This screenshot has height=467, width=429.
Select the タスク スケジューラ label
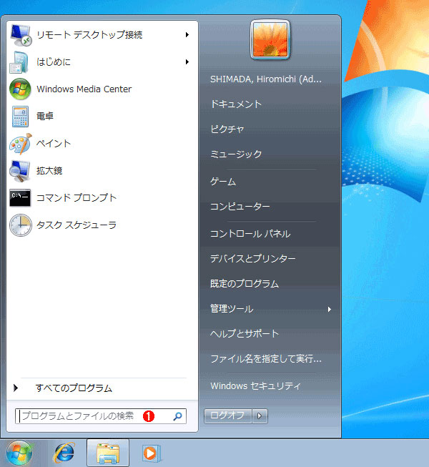point(77,225)
